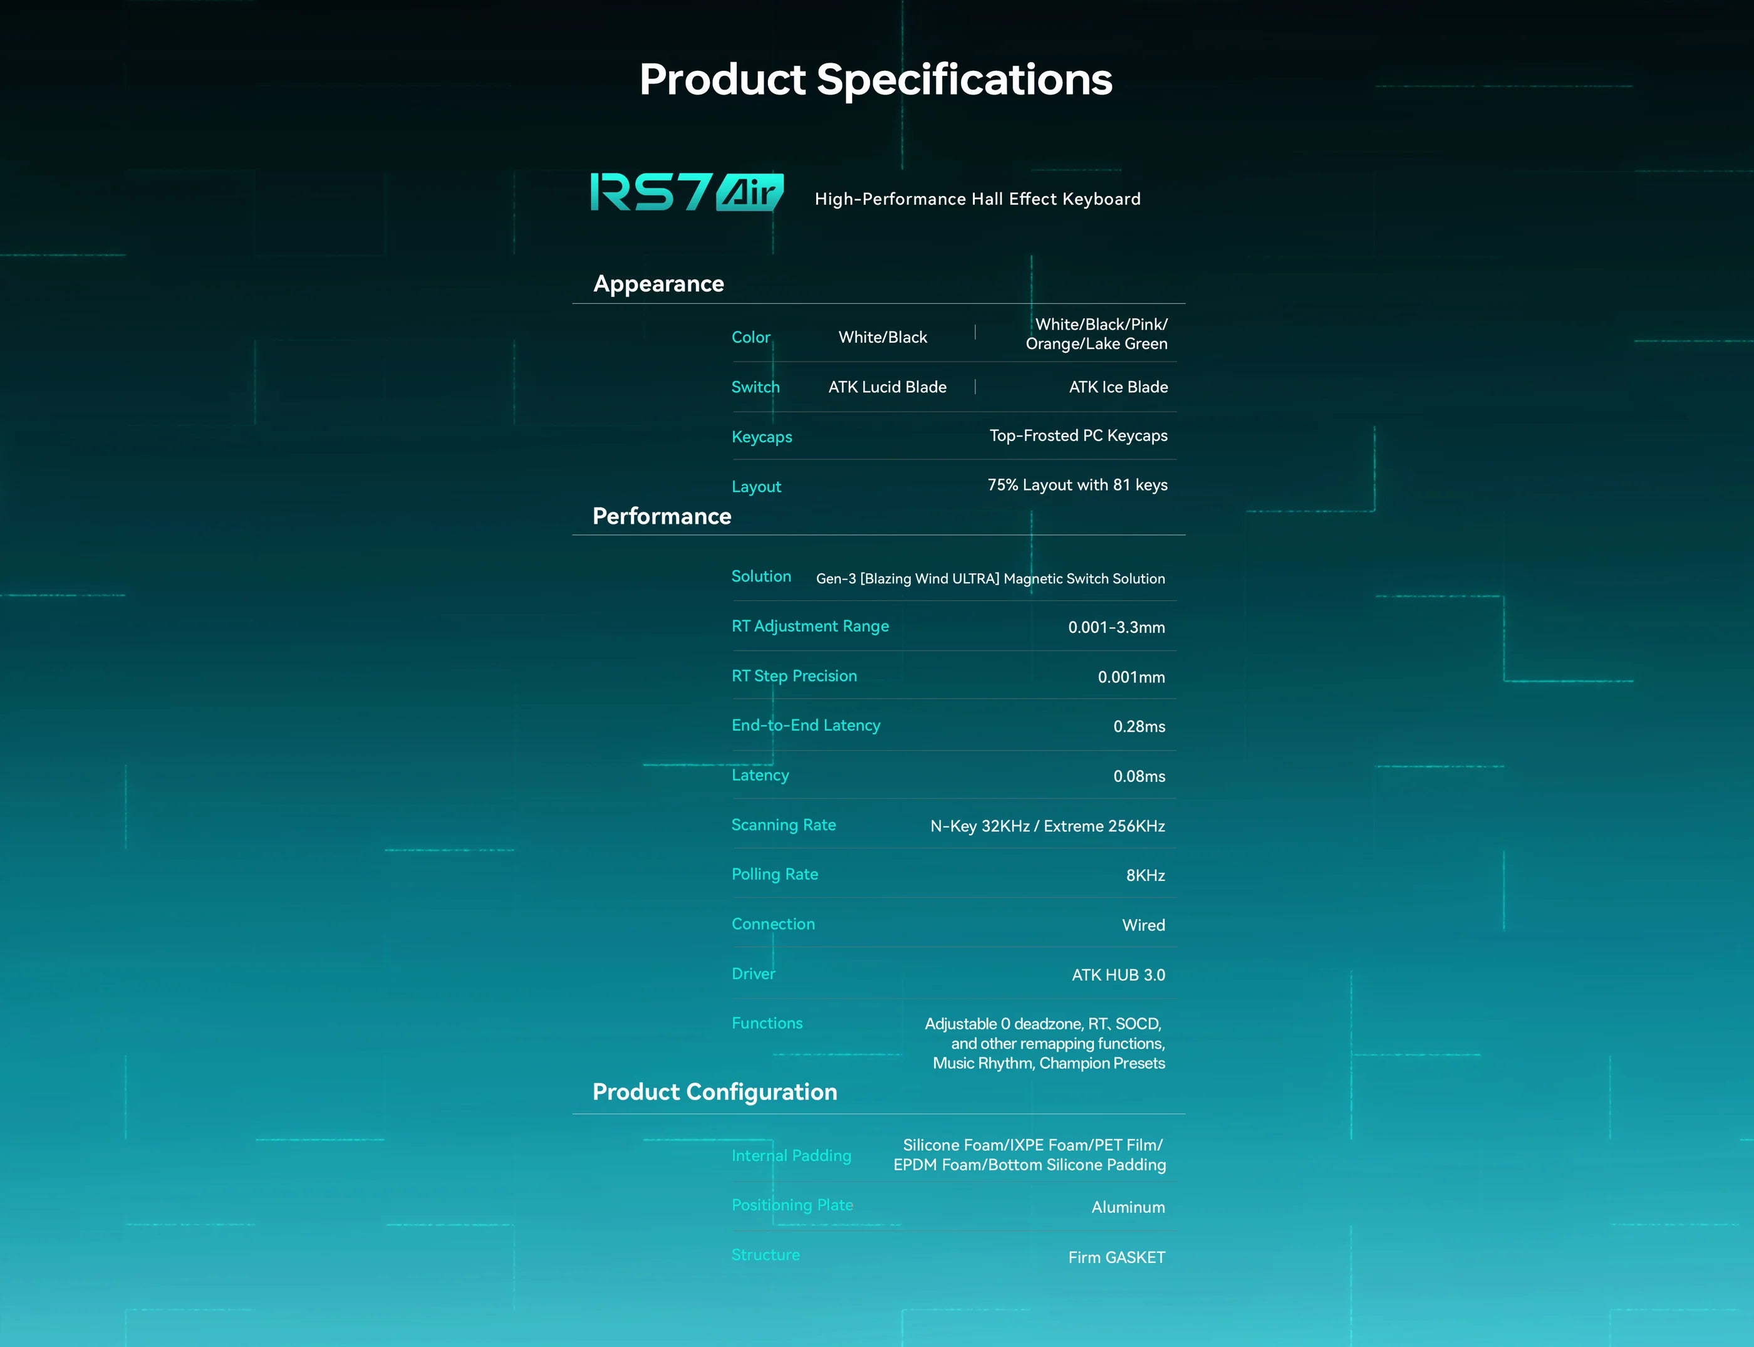Click the Firm GASKET structure value
The width and height of the screenshot is (1754, 1347).
click(x=1117, y=1257)
